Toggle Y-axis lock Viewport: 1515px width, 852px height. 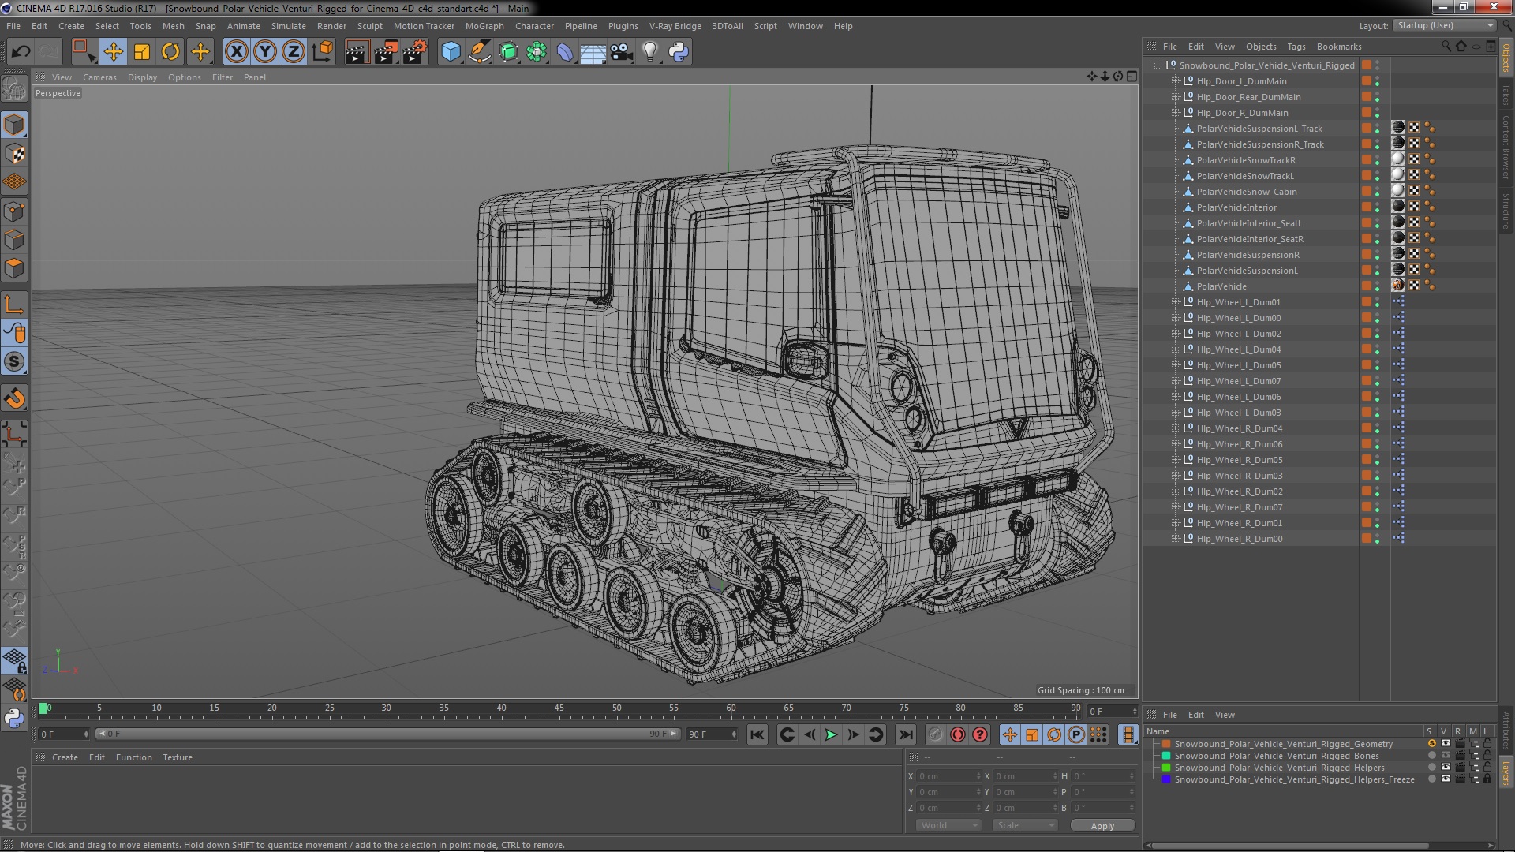point(265,52)
